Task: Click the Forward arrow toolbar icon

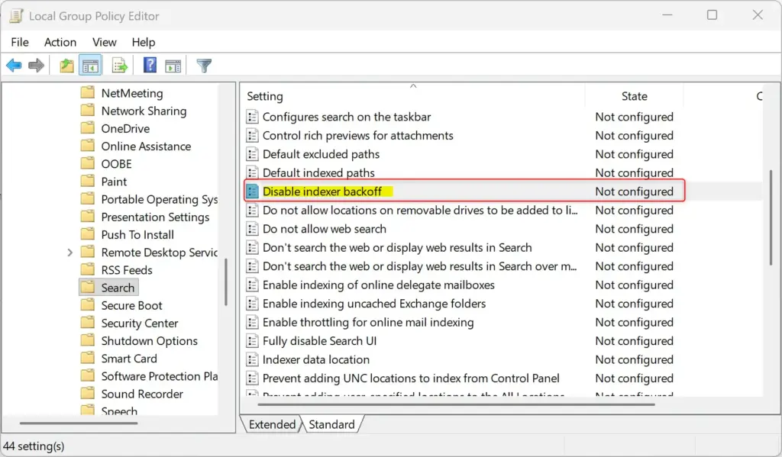Action: click(x=36, y=66)
